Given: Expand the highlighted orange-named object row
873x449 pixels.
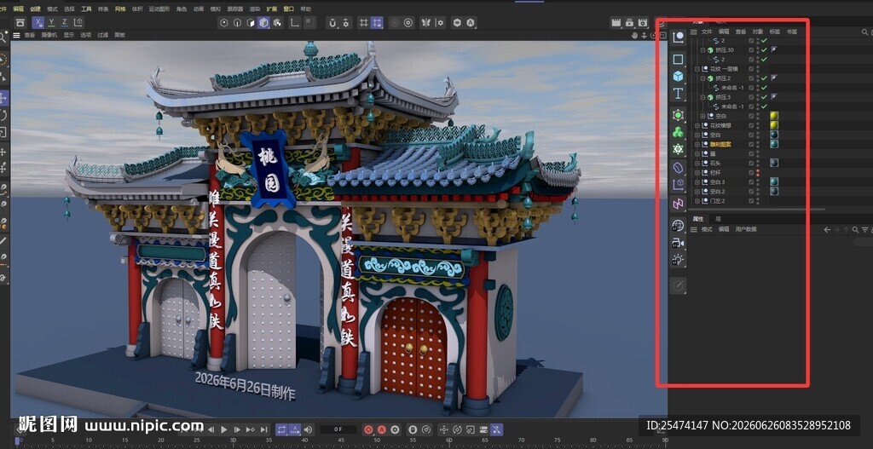Looking at the screenshot, I should pos(697,144).
